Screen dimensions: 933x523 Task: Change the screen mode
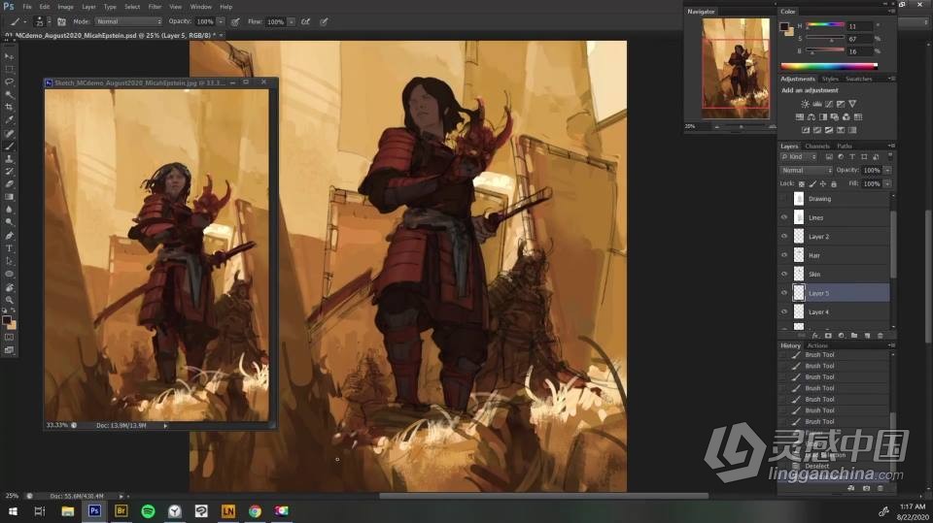9,350
